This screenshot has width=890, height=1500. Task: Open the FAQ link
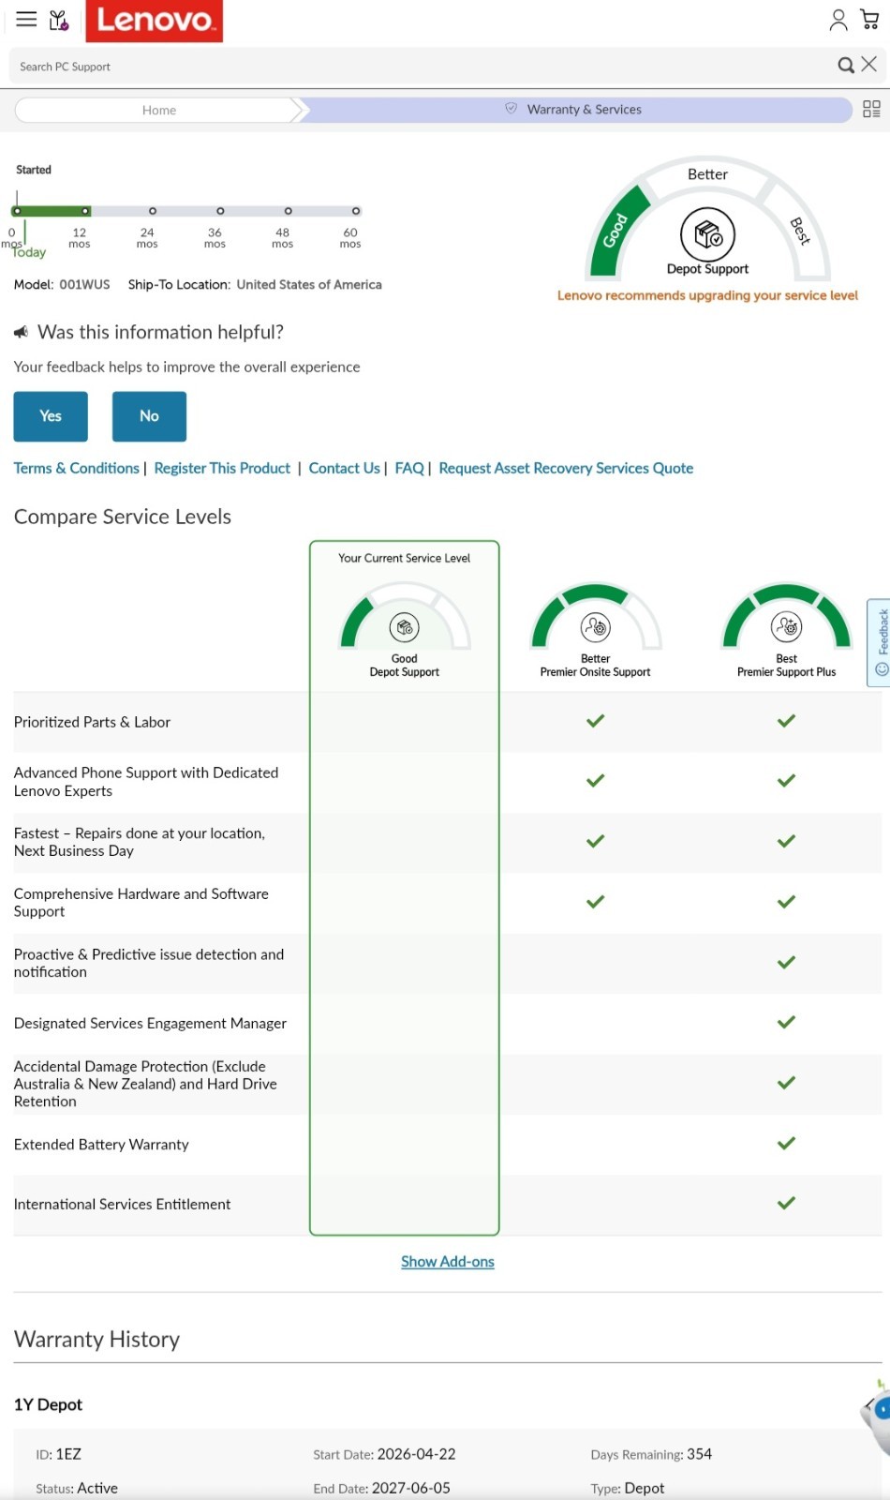[409, 468]
